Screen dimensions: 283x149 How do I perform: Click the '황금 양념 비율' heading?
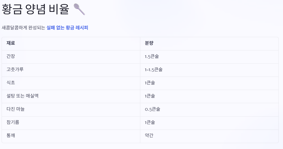(35, 9)
